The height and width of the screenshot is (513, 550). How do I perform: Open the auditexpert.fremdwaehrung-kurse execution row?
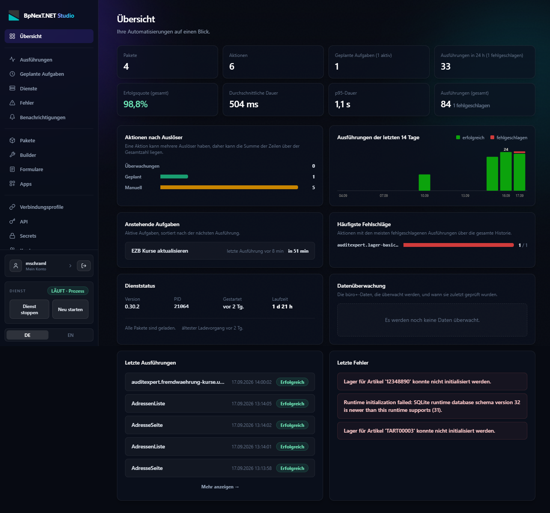click(x=220, y=382)
